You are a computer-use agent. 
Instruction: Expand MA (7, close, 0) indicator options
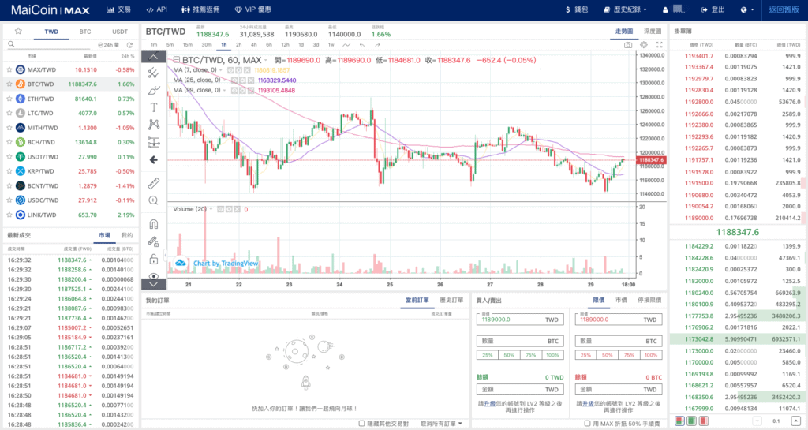221,70
